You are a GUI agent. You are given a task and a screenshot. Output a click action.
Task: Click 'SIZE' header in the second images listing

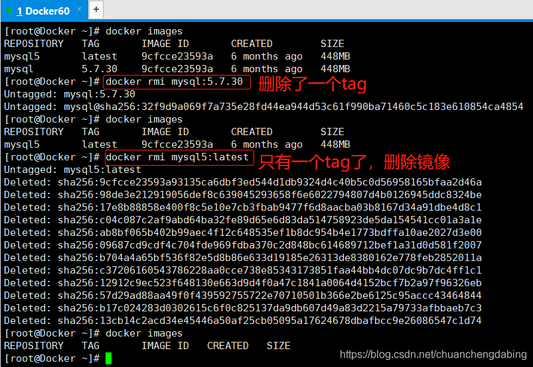click(x=333, y=132)
